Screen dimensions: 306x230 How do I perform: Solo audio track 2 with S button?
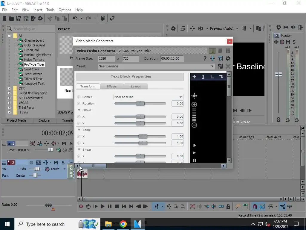[63, 163]
